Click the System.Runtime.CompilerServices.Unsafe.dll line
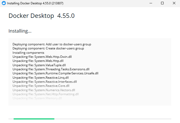This screenshot has width=180, height=123. (x=56, y=73)
